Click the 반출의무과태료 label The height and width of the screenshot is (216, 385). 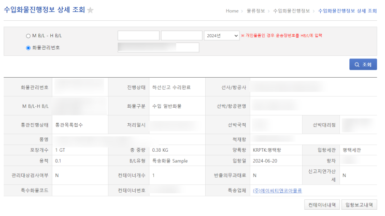click(230, 175)
